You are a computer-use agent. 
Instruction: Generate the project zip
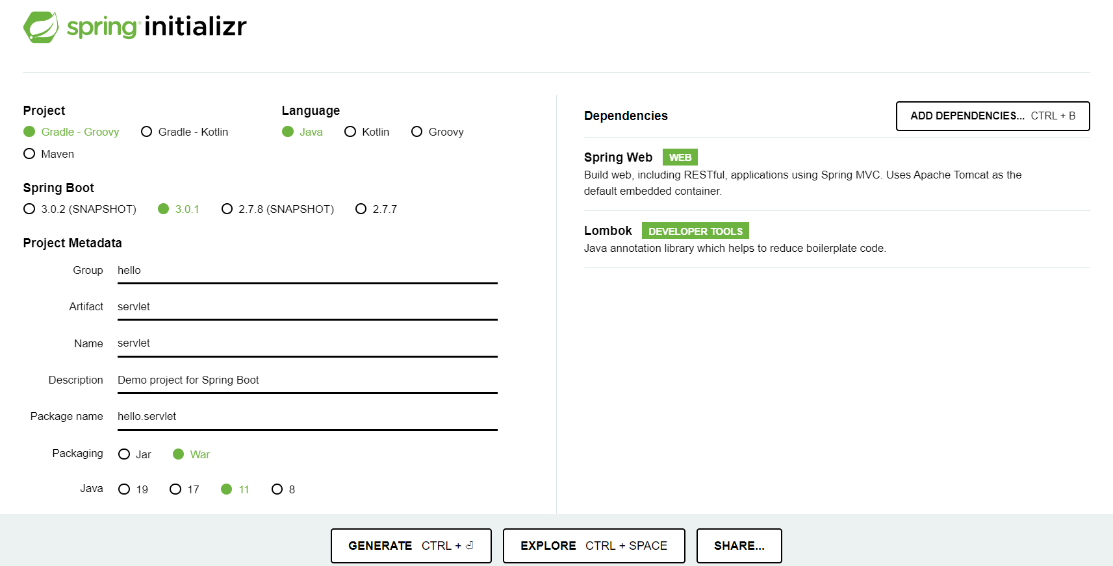[x=411, y=546]
